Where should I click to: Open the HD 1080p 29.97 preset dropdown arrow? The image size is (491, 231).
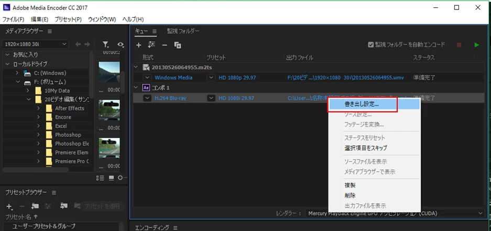coord(211,77)
